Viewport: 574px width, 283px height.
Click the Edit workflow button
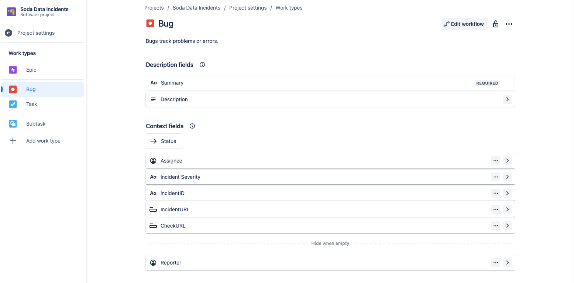pos(464,24)
